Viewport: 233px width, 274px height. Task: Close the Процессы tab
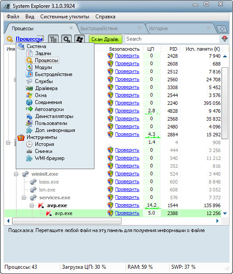tap(71, 28)
